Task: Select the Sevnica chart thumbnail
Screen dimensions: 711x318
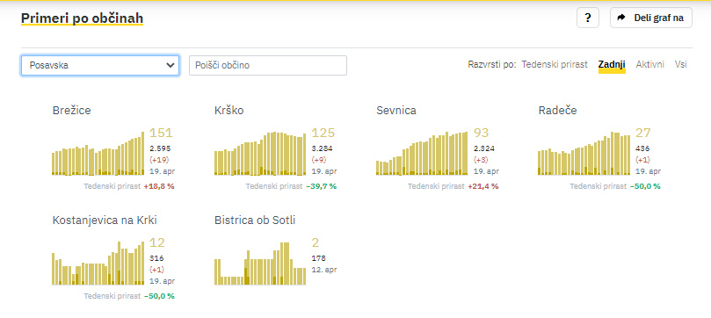Action: coord(422,153)
